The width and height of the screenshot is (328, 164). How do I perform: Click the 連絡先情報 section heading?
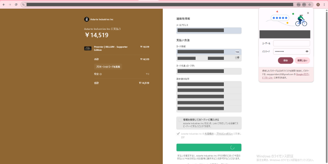(x=183, y=18)
